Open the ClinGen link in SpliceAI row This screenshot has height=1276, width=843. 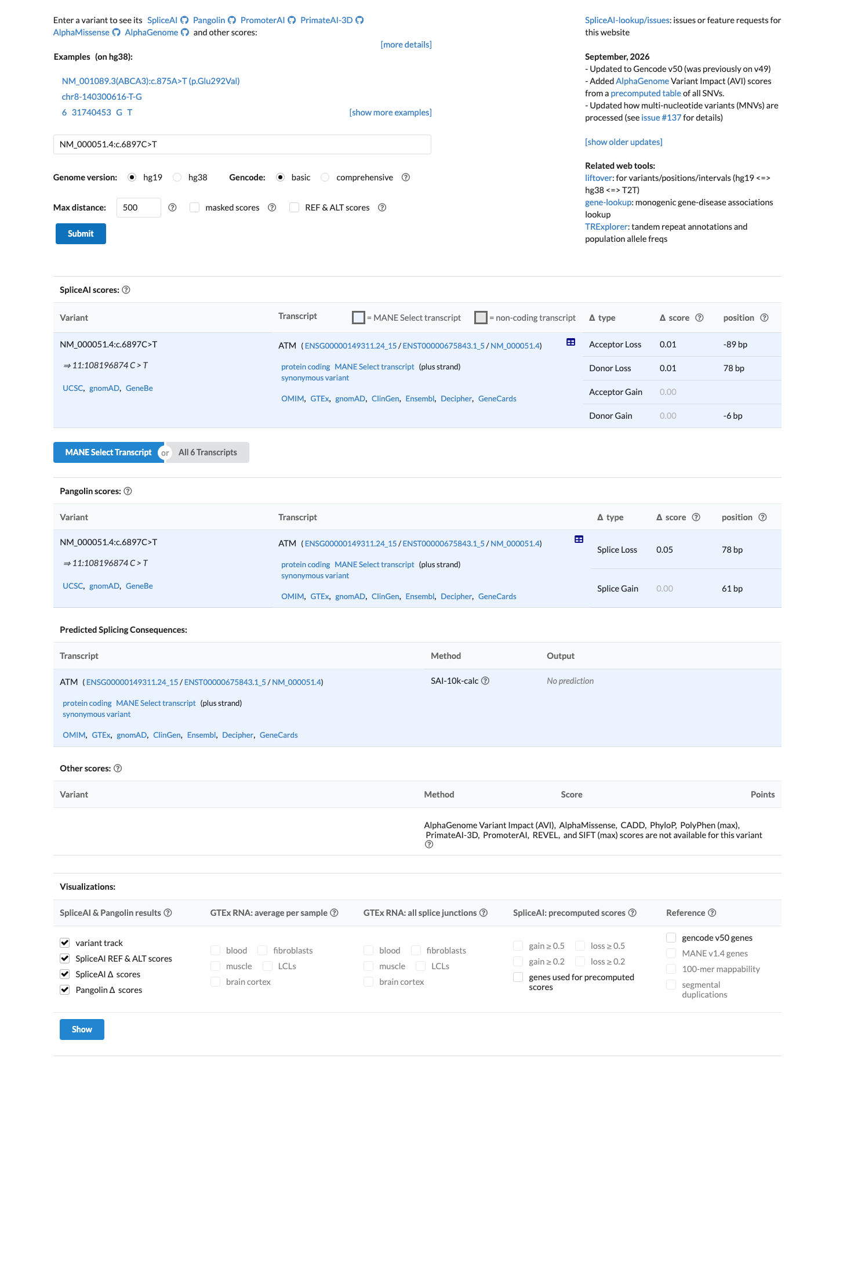[x=385, y=399]
